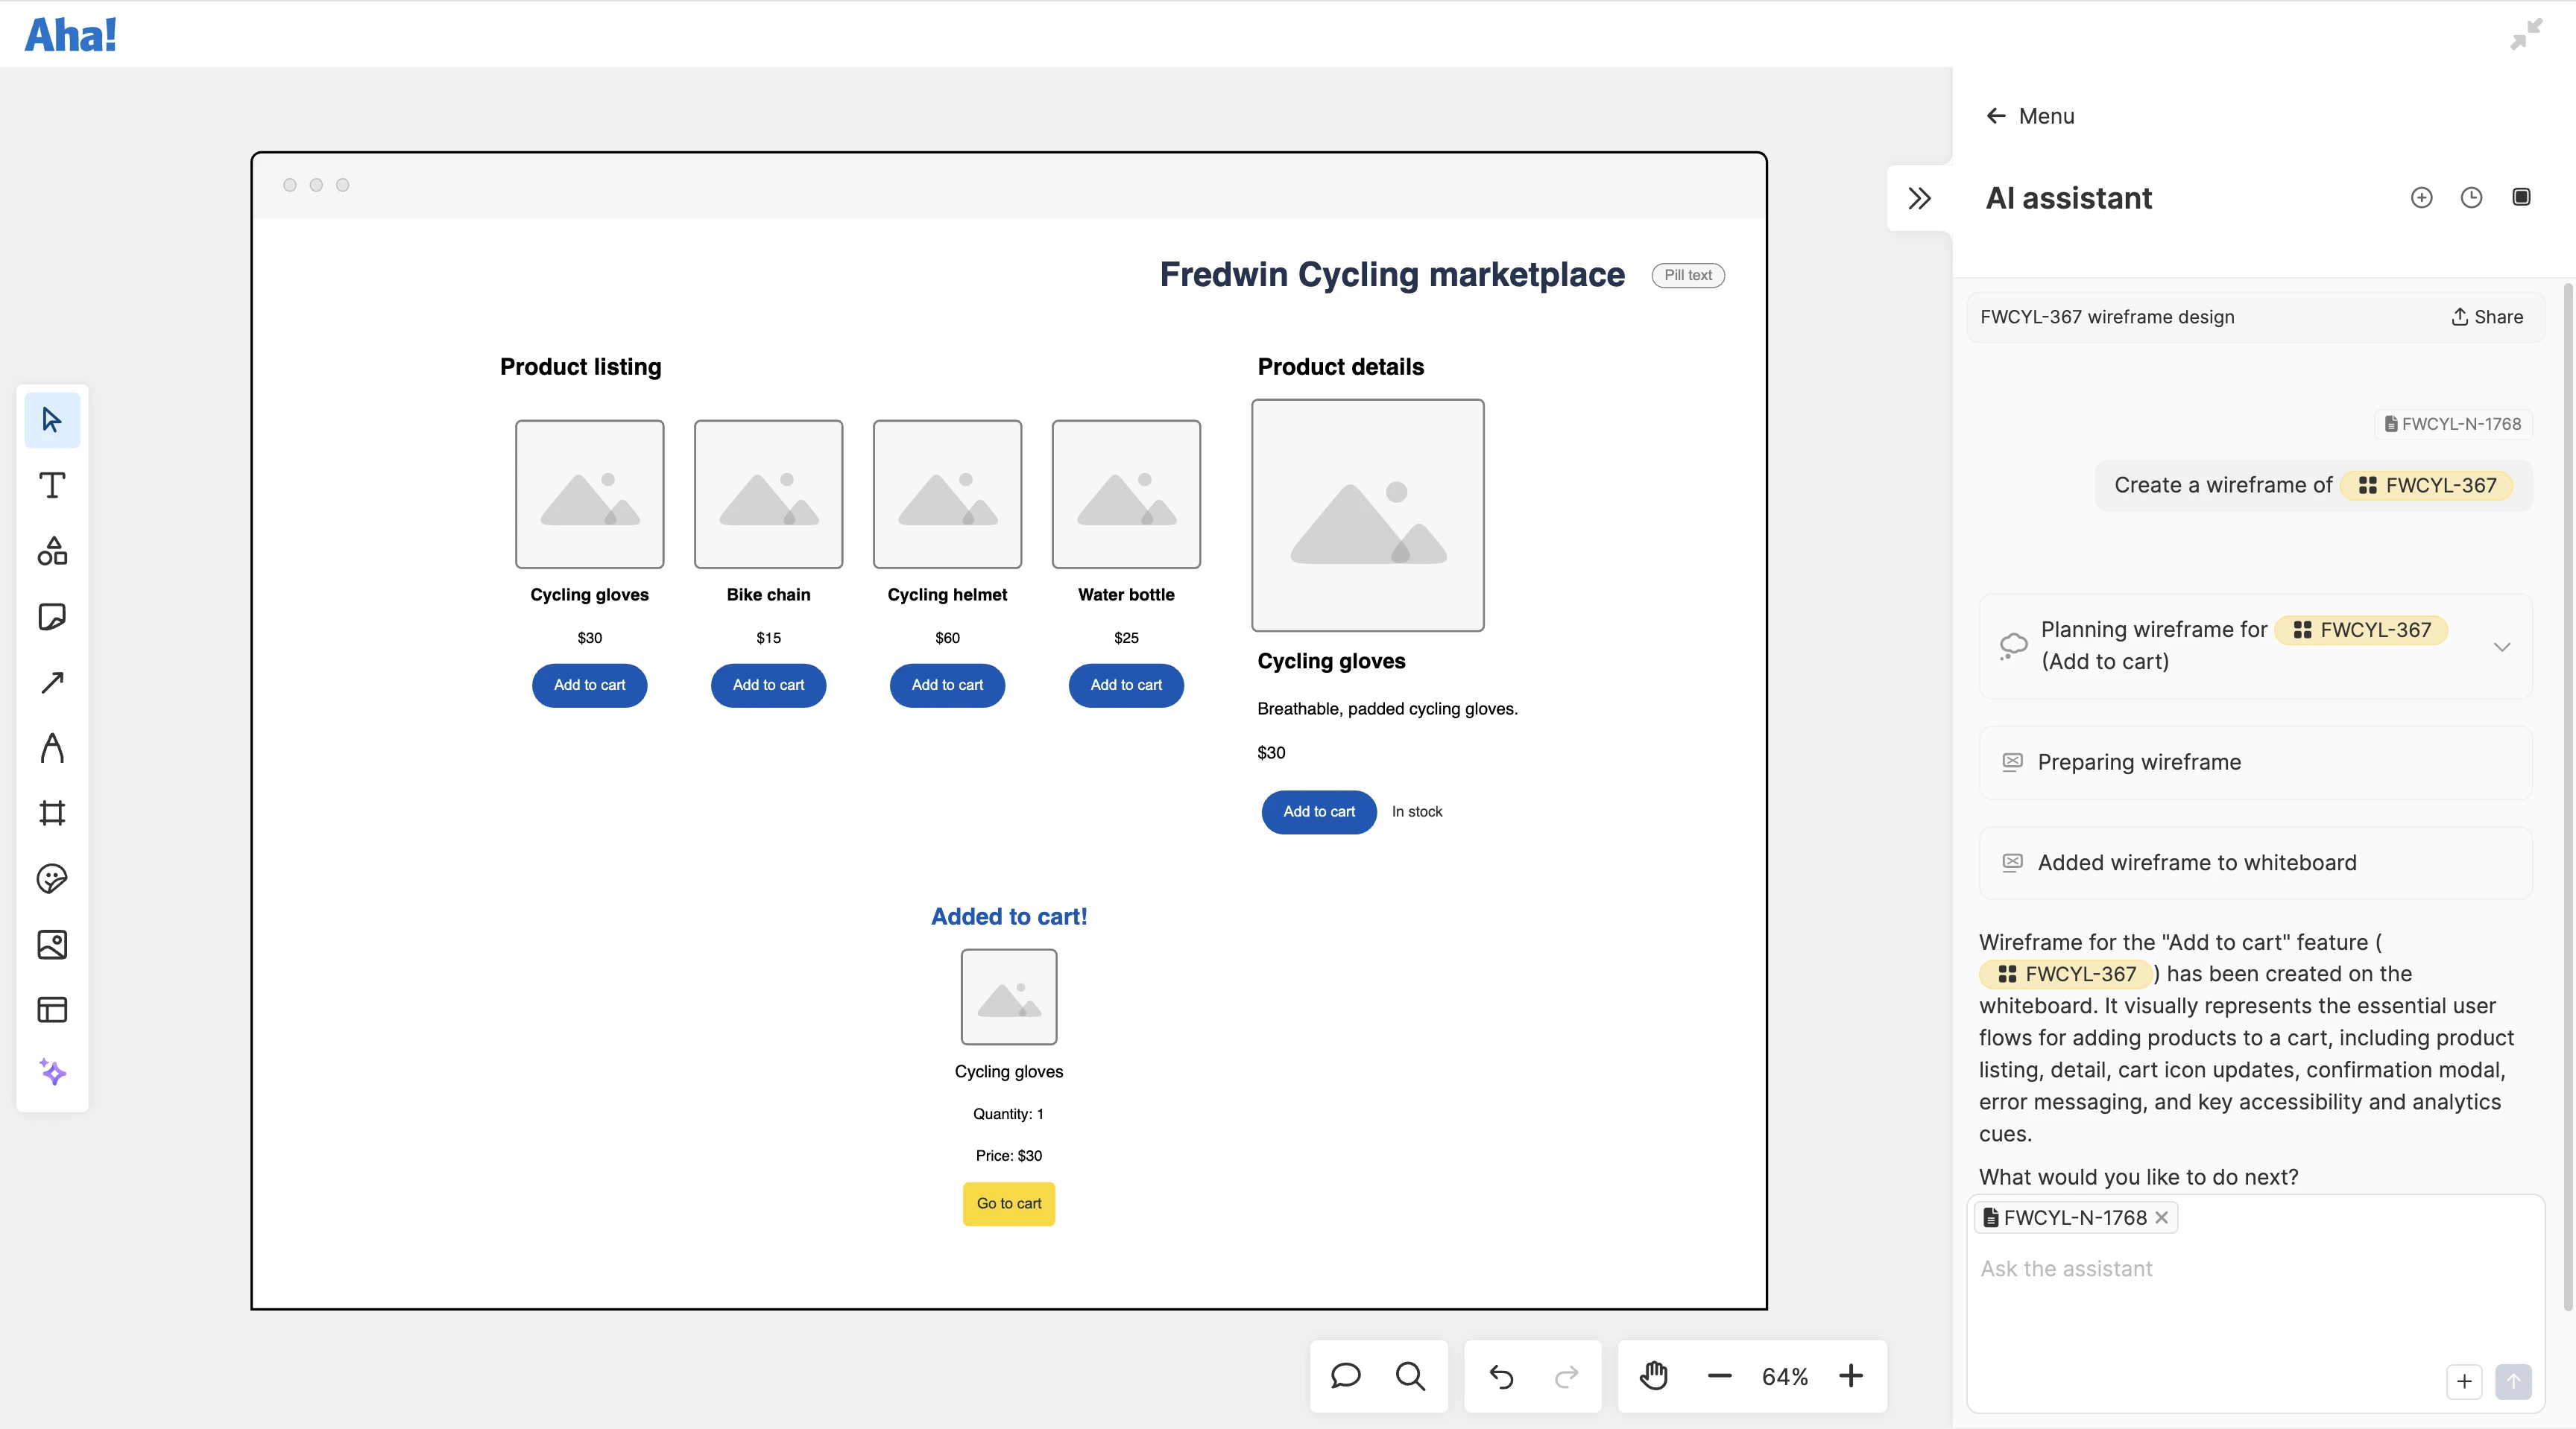Select the Sticky note tool
The width and height of the screenshot is (2576, 1429).
click(52, 617)
